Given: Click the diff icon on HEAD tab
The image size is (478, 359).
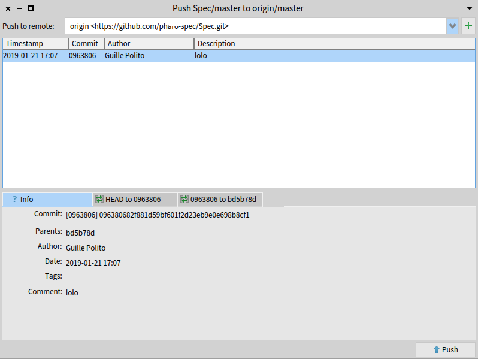Looking at the screenshot, I should pos(99,200).
